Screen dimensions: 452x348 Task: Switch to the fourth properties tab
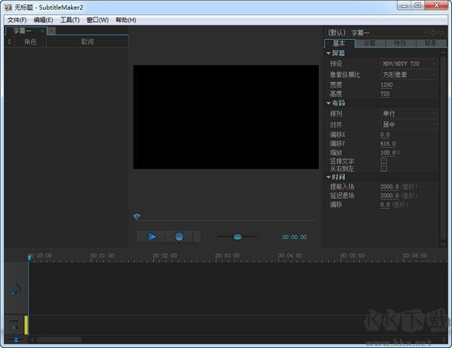(431, 43)
